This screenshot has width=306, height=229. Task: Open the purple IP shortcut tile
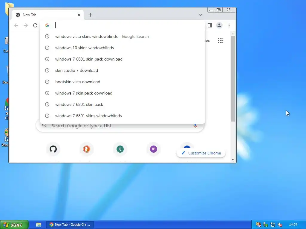pos(154,149)
